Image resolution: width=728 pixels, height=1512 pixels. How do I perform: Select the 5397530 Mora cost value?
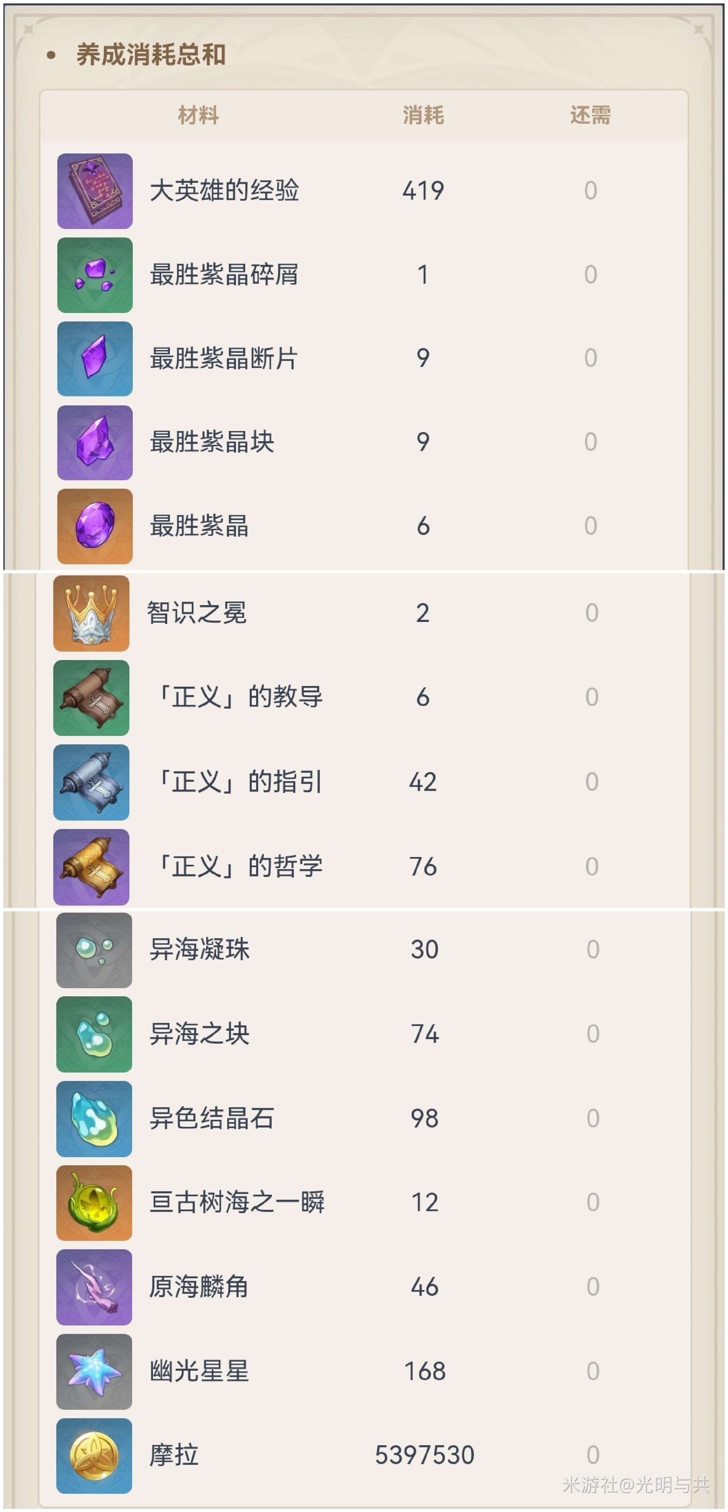[x=424, y=1455]
